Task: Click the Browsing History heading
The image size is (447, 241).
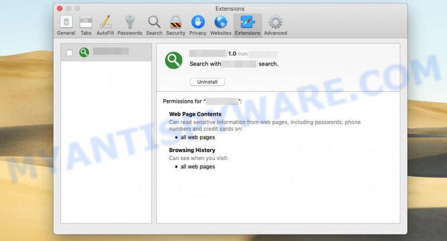Action: [192, 150]
